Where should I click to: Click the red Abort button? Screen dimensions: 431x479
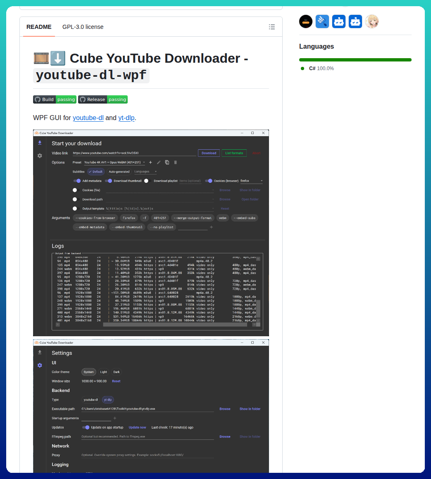pos(256,153)
